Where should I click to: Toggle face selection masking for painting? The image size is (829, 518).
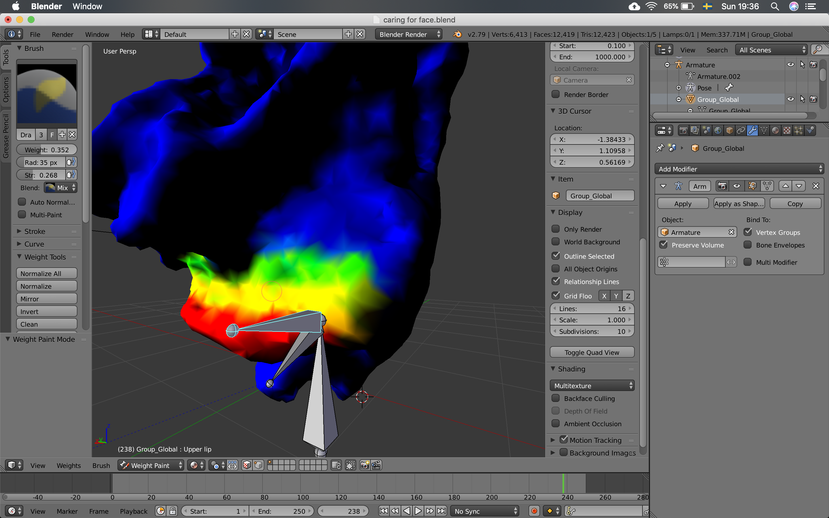pos(247,465)
